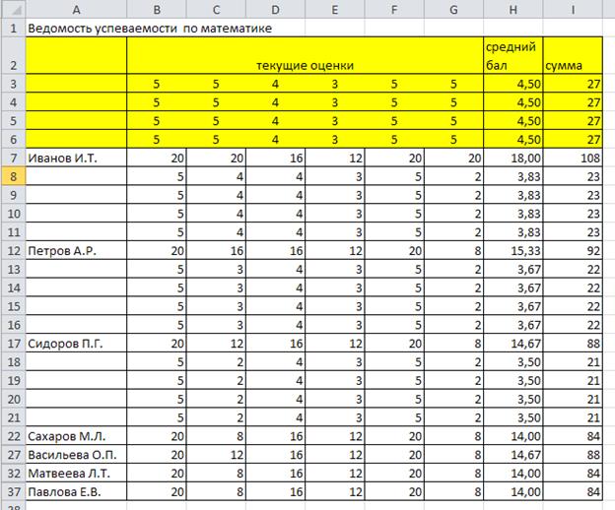Screen dimensions: 615x510
Task: Click column C value 8 in Сахаров row
Action: tap(216, 436)
